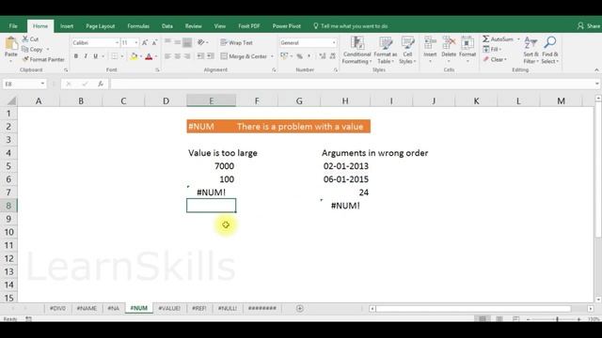Apply the yellow Fill Color
This screenshot has height=338, width=602.
134,56
